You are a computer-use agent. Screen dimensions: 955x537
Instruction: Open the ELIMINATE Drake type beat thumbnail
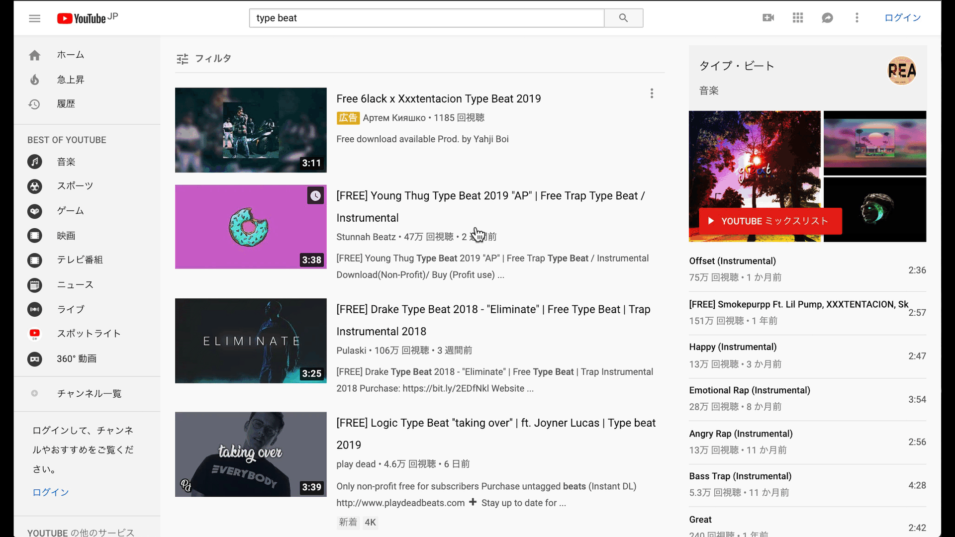tap(251, 341)
